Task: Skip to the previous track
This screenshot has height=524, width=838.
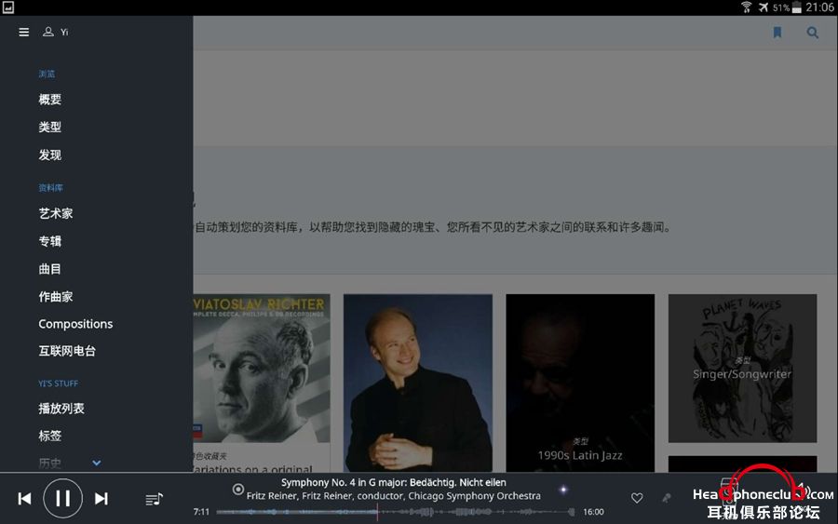Action: (x=24, y=499)
